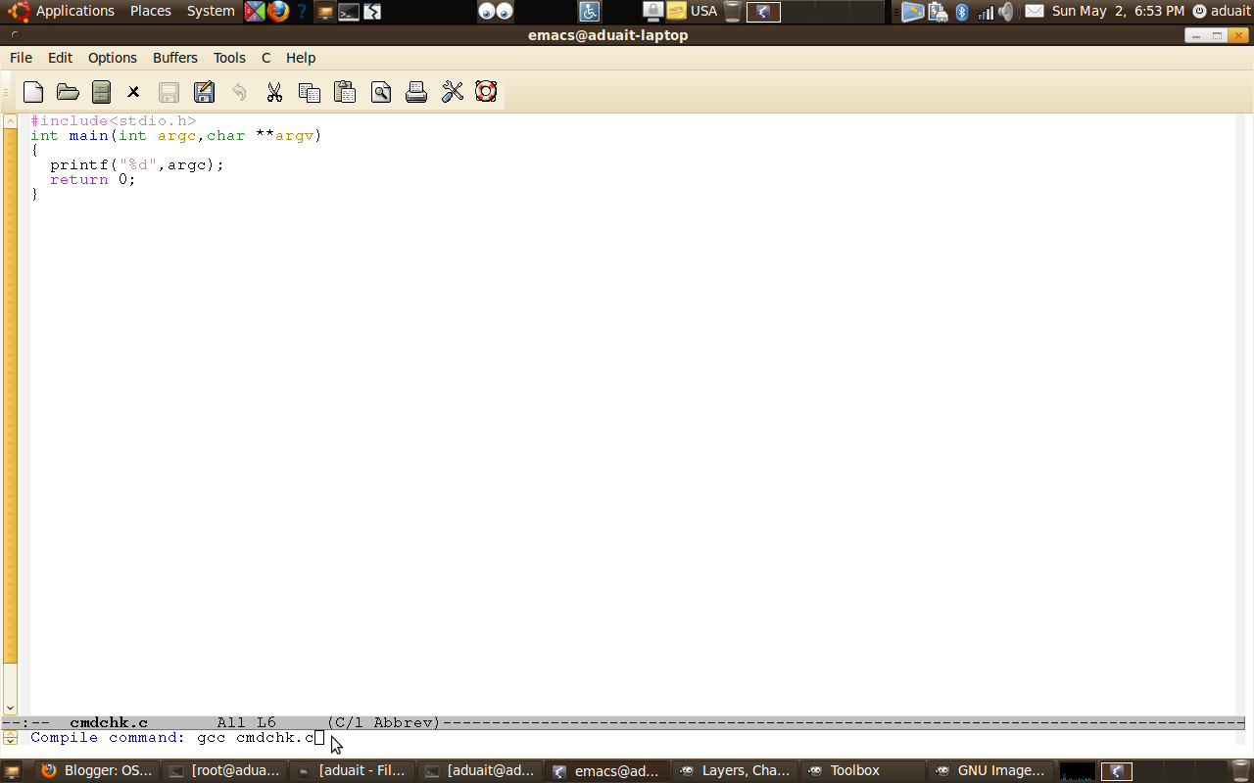Click scrollbar up arrow of editor buffer

pyautogui.click(x=10, y=121)
